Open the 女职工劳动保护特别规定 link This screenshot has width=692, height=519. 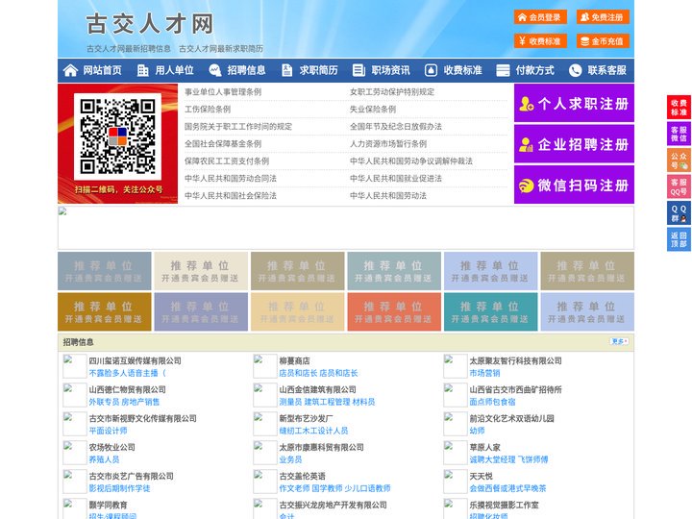point(392,92)
